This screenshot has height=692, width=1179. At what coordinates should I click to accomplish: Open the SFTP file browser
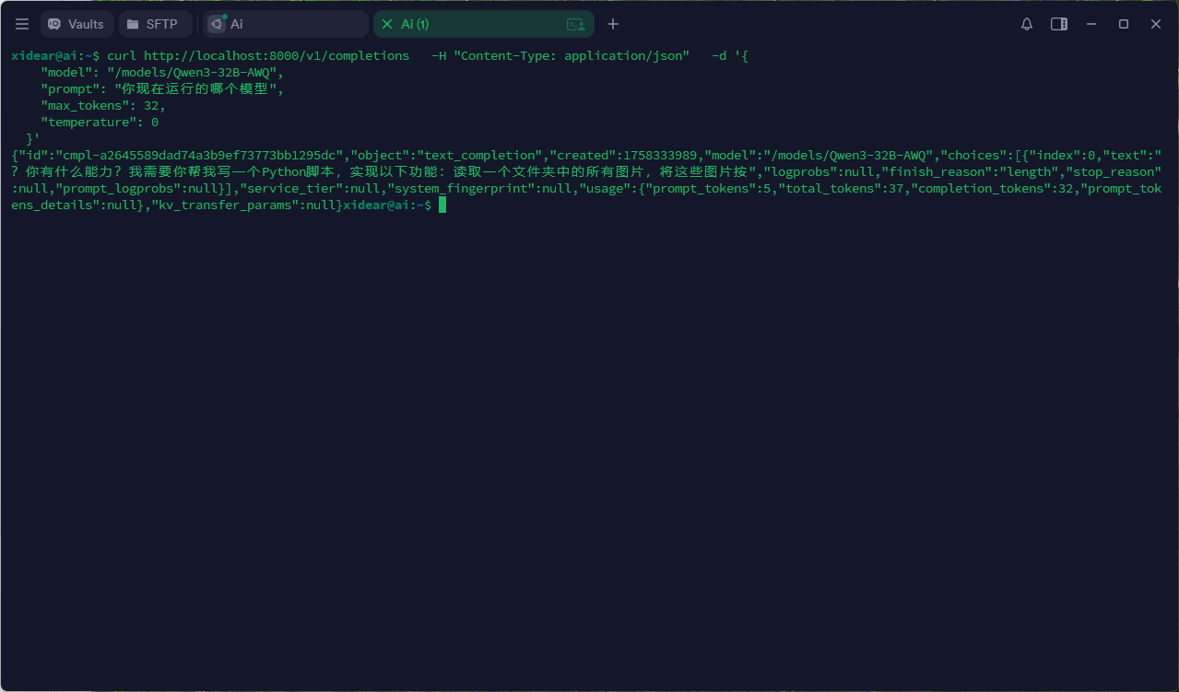[155, 24]
